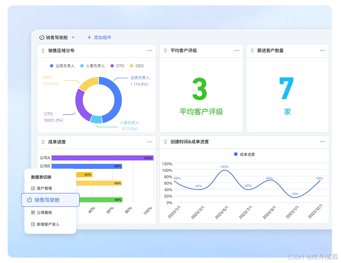The width and height of the screenshot is (341, 263).
Task: Open the more menu of 跟进客户数量 card
Action: click(x=322, y=50)
